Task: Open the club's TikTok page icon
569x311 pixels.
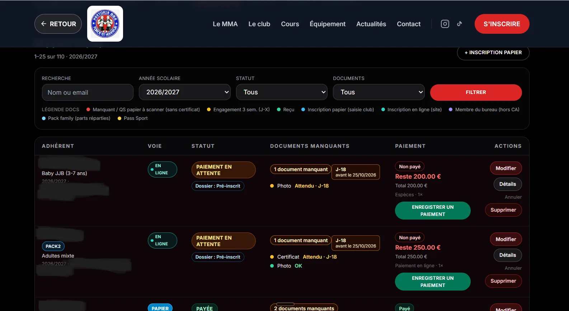Action: (x=460, y=24)
